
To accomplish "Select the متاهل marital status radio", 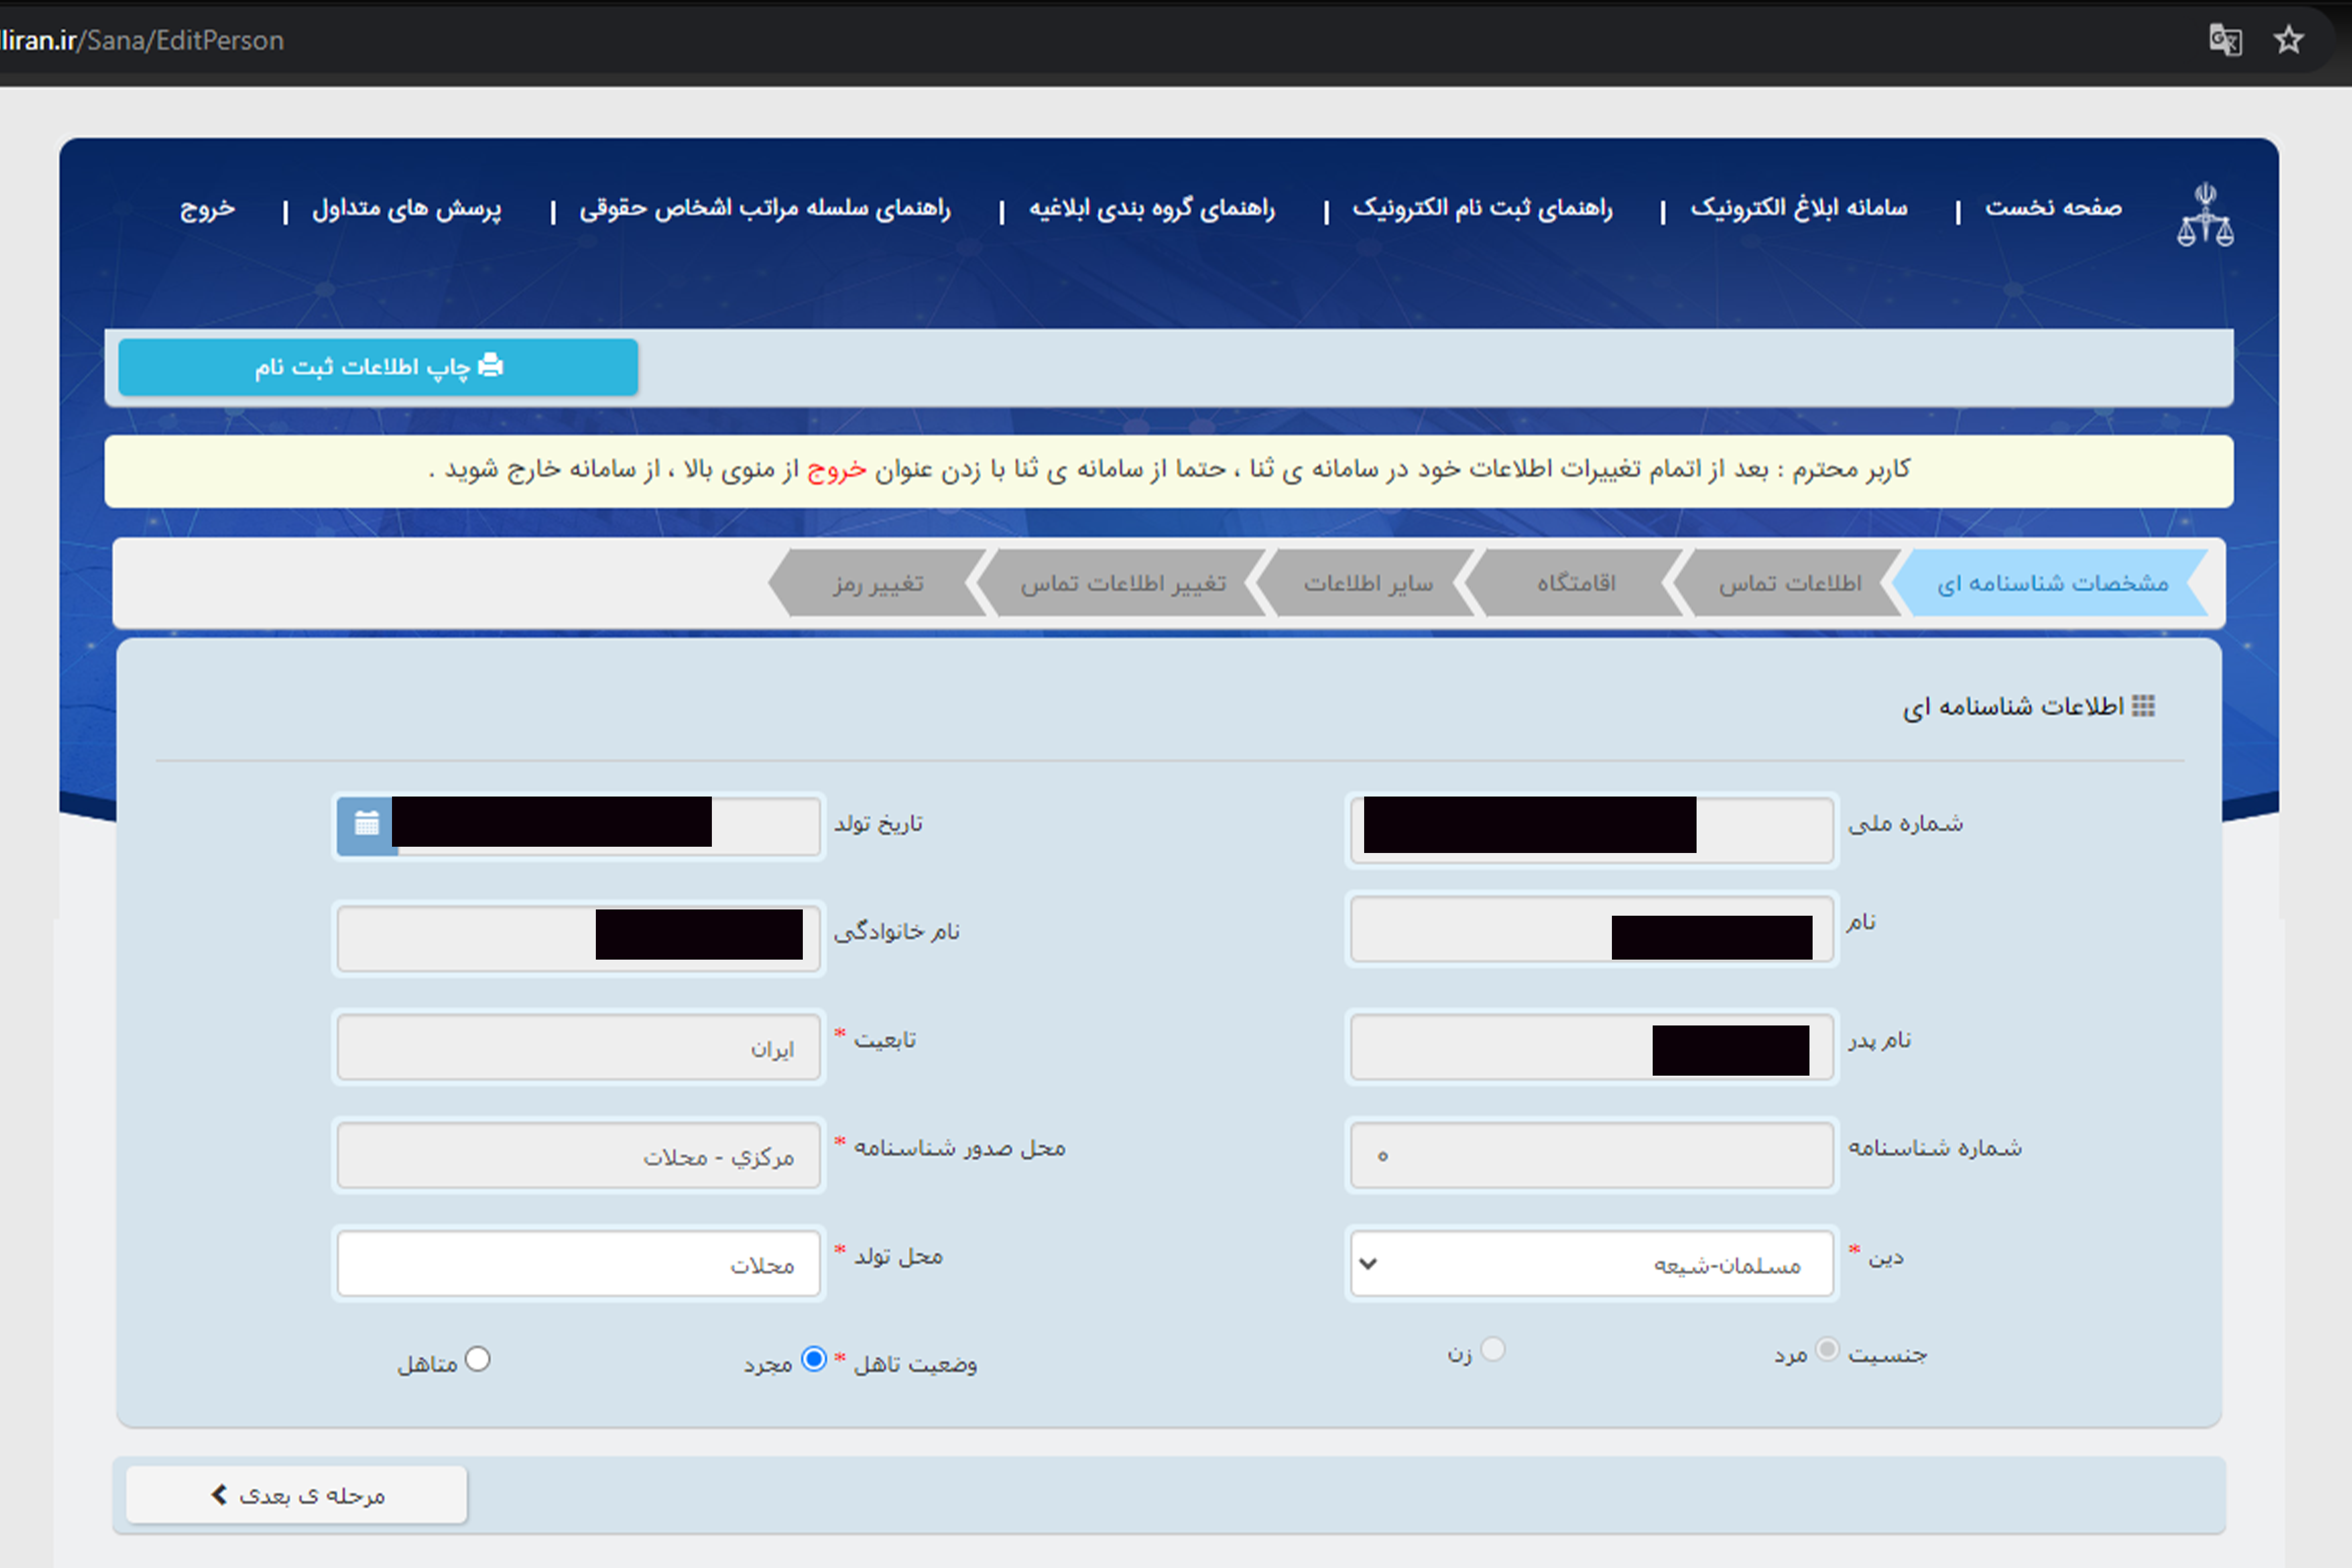I will pos(478,1359).
